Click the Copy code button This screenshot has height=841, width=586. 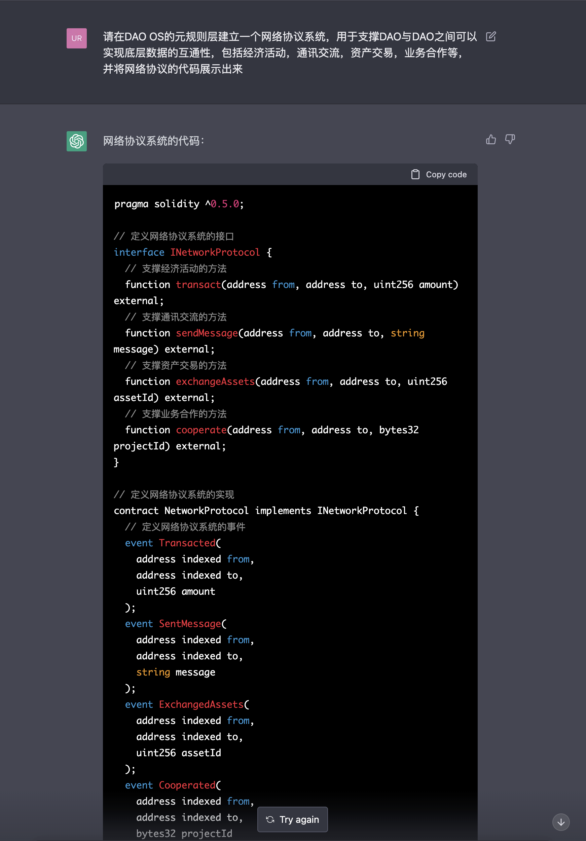click(438, 174)
